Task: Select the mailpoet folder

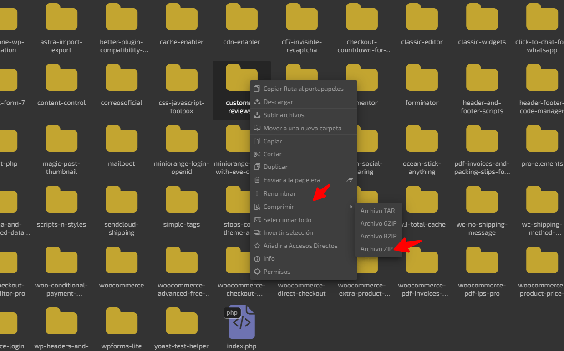Action: point(122,146)
